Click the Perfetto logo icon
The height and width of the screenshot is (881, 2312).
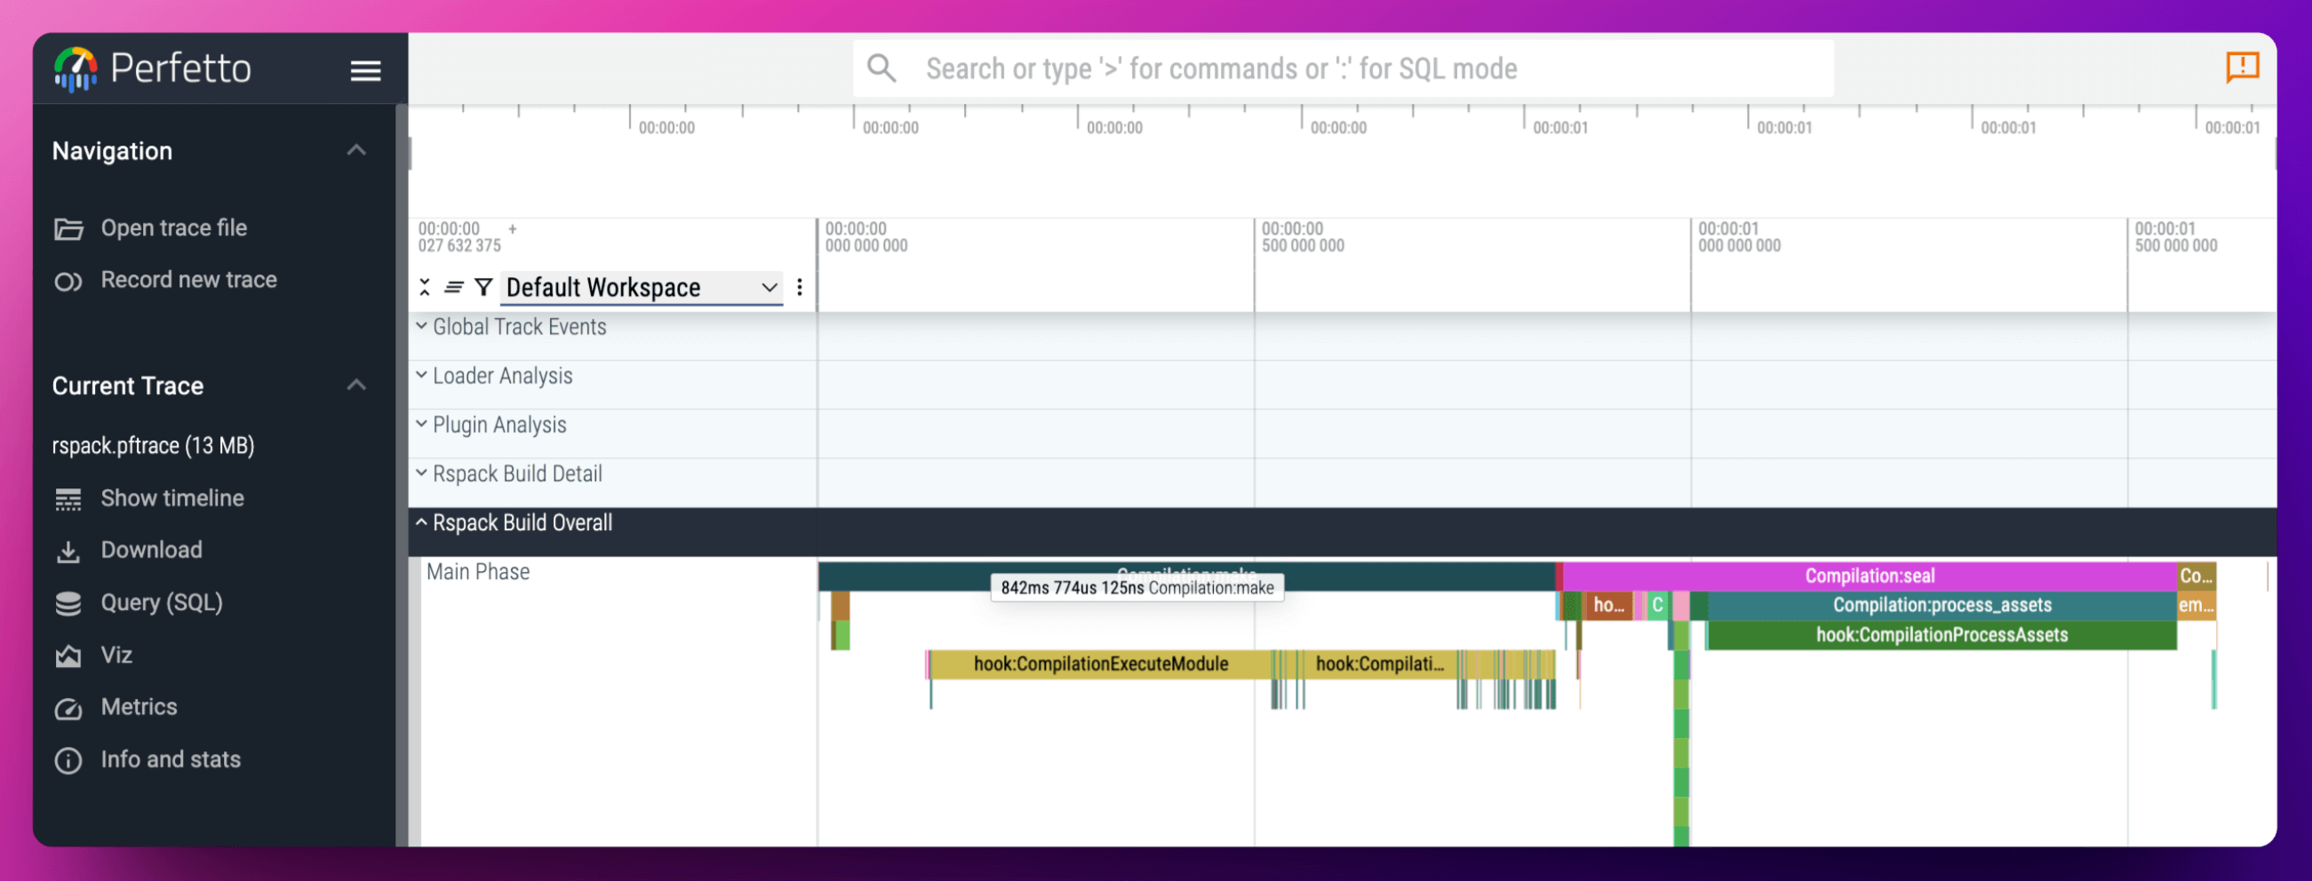pyautogui.click(x=76, y=69)
